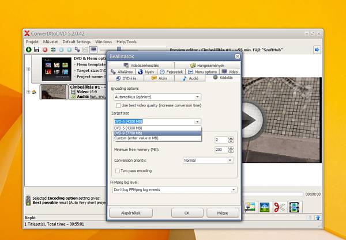This screenshot has height=240, width=346.
Task: Select DVD-9 (7700 MB) option
Action: pos(157,133)
